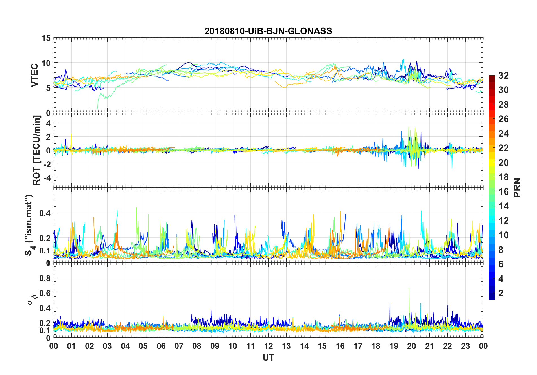
Task: Pick the cyan colorbar region near 12
Action: pyautogui.click(x=492, y=220)
